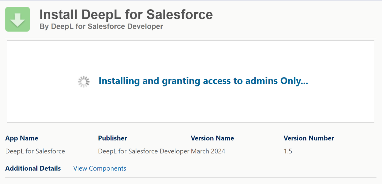Select the March 2024 version name value
Image resolution: width=382 pixels, height=184 pixels.
point(208,151)
